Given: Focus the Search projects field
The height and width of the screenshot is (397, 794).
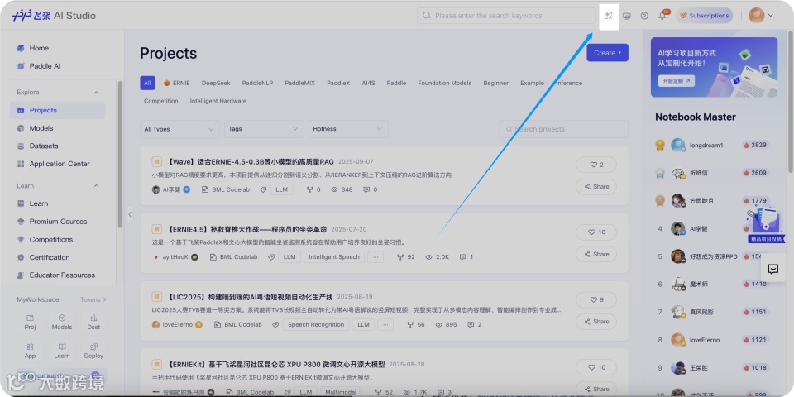Looking at the screenshot, I should [563, 129].
